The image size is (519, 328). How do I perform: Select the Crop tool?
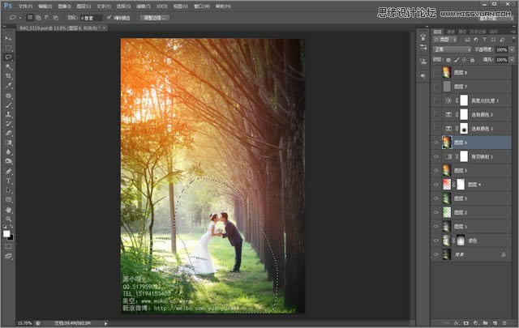coord(9,76)
